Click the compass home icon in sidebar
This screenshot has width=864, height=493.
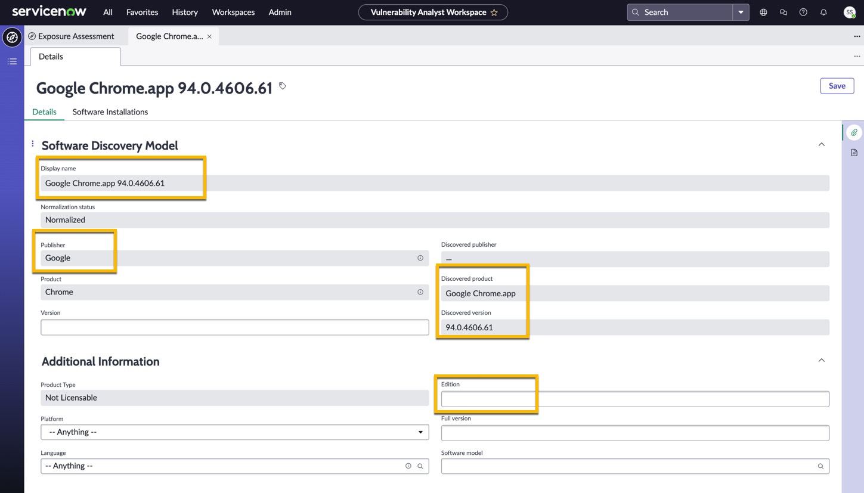12,37
